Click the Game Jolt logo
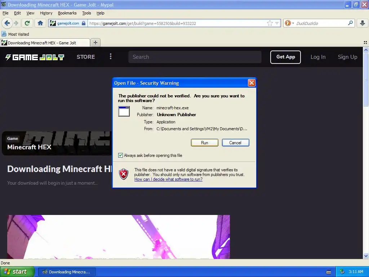 [x=35, y=57]
